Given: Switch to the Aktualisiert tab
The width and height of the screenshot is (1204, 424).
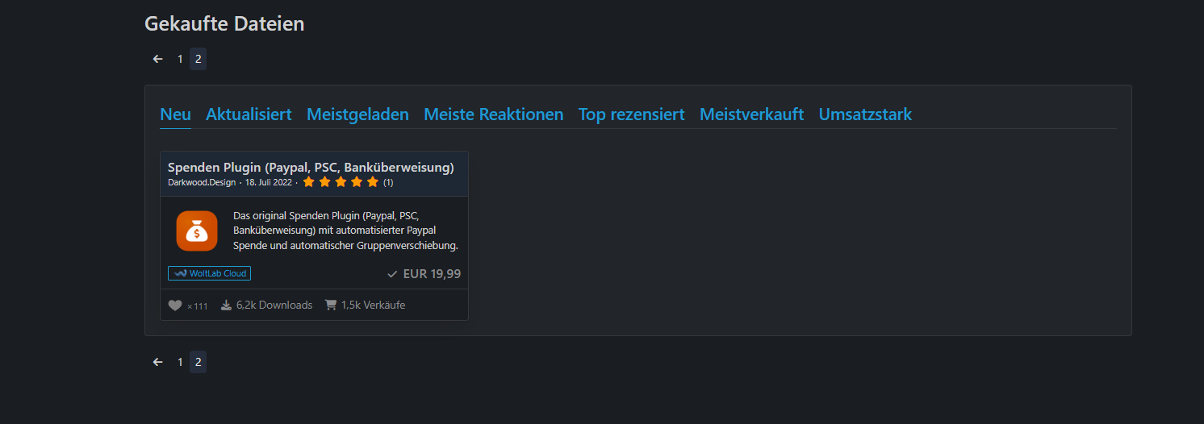Looking at the screenshot, I should 249,114.
